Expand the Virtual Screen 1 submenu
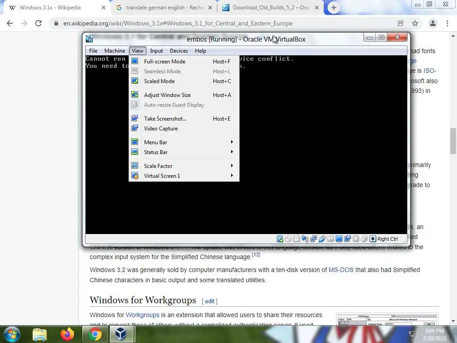The height and width of the screenshot is (343, 457). point(184,176)
